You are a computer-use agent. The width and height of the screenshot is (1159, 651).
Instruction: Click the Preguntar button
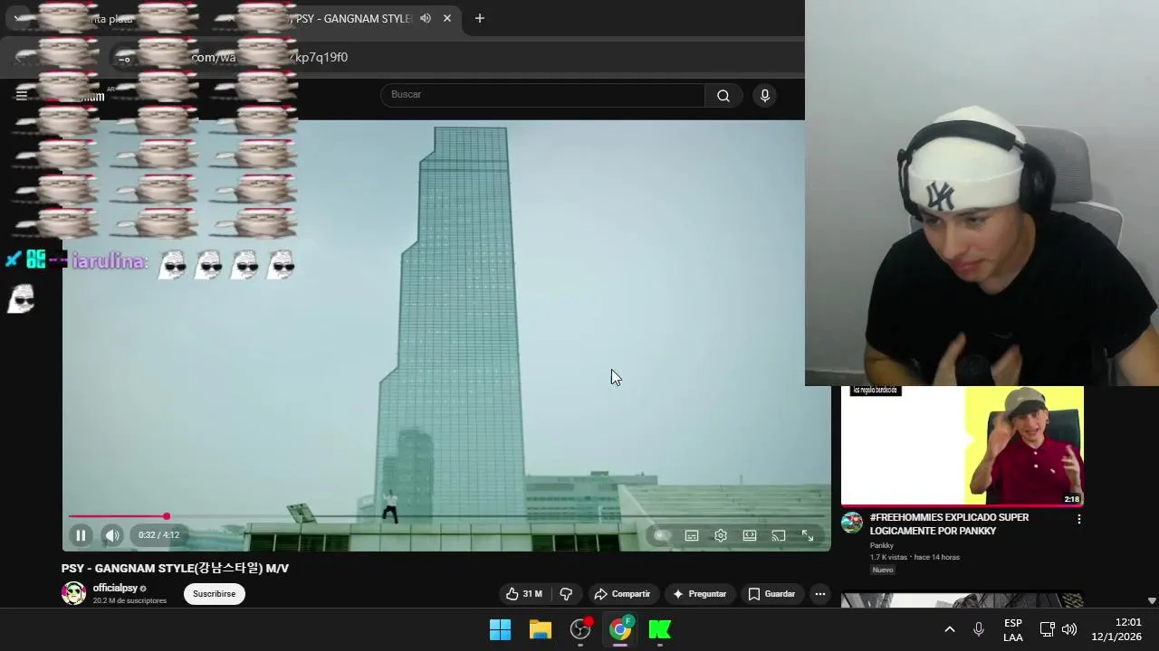point(699,594)
